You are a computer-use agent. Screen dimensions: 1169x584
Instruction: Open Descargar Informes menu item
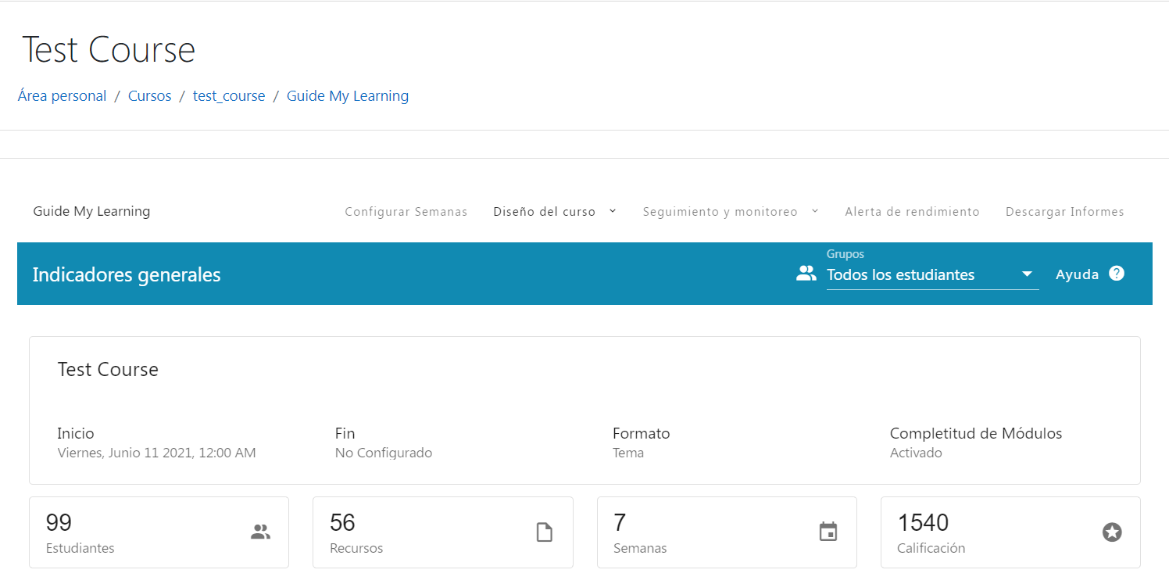(1064, 212)
